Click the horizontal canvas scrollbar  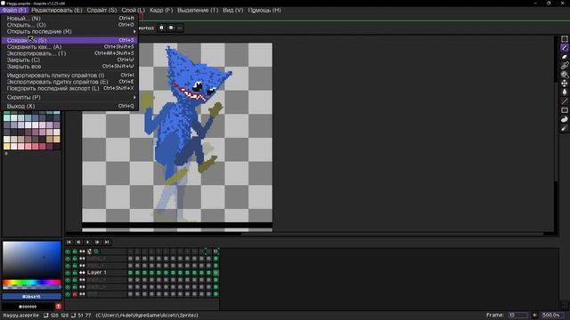coord(392,234)
